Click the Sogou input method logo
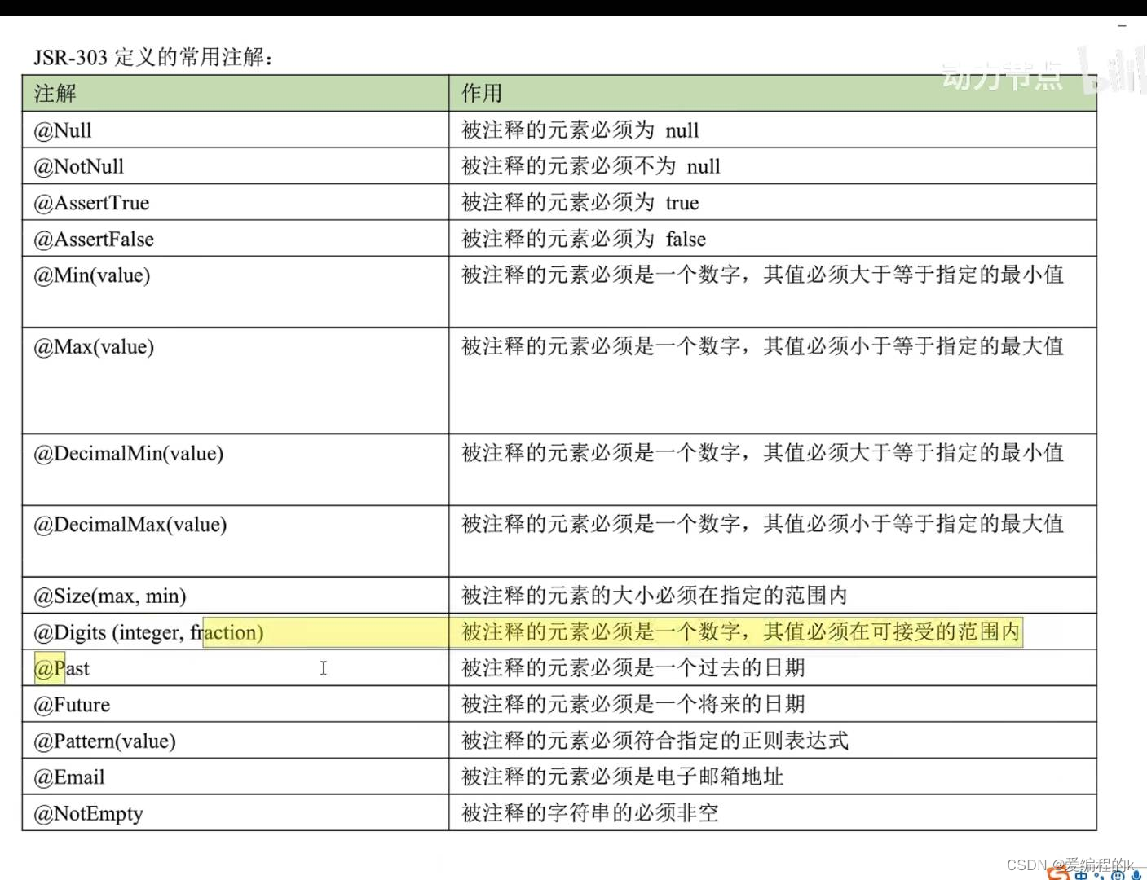Viewport: 1147px width, 880px height. point(1058,873)
